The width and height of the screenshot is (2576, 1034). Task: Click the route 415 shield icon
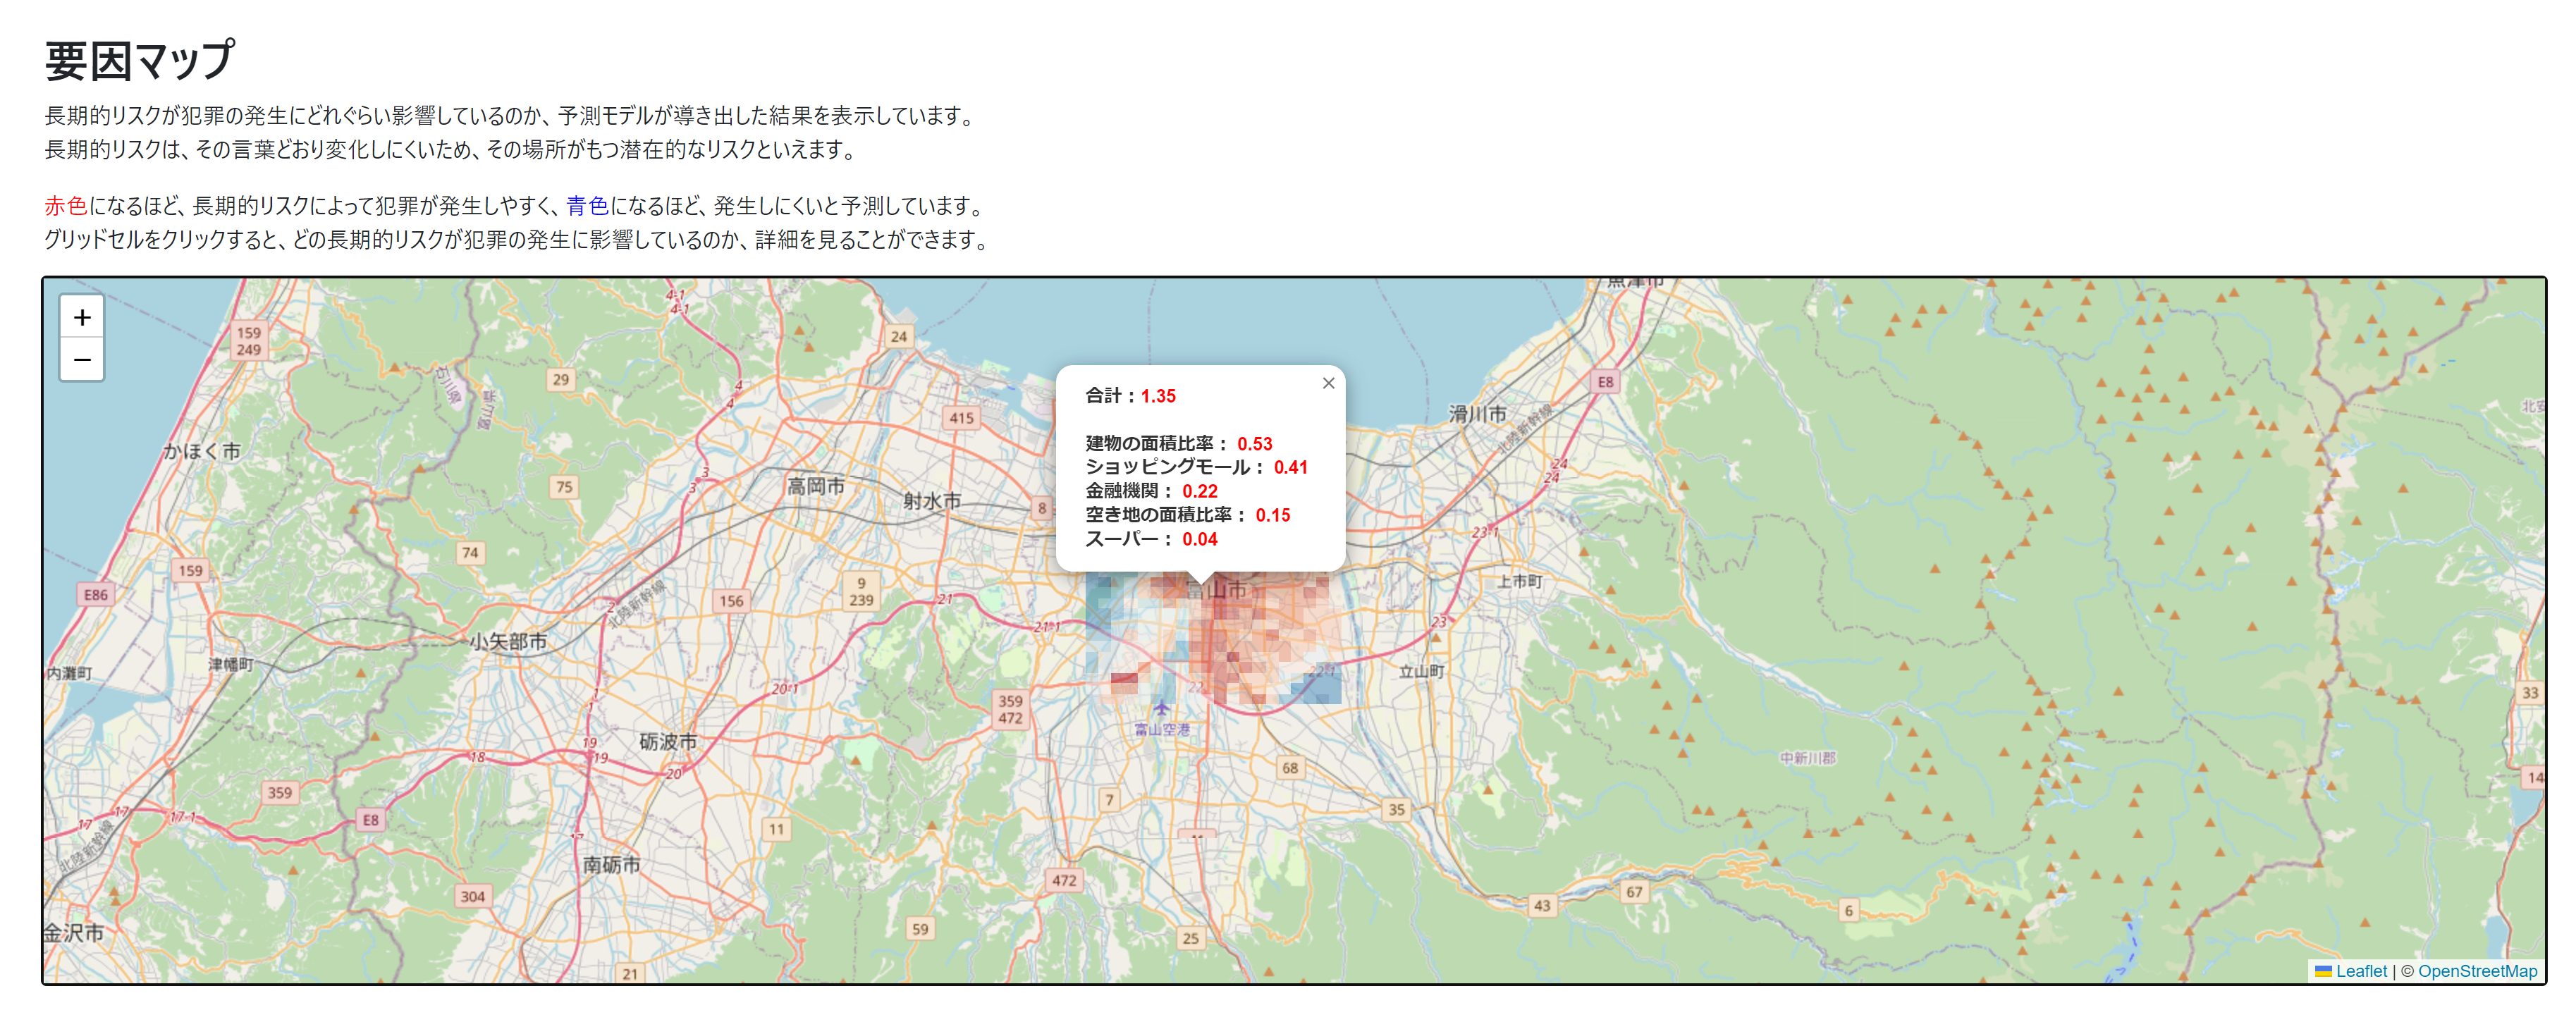961,418
